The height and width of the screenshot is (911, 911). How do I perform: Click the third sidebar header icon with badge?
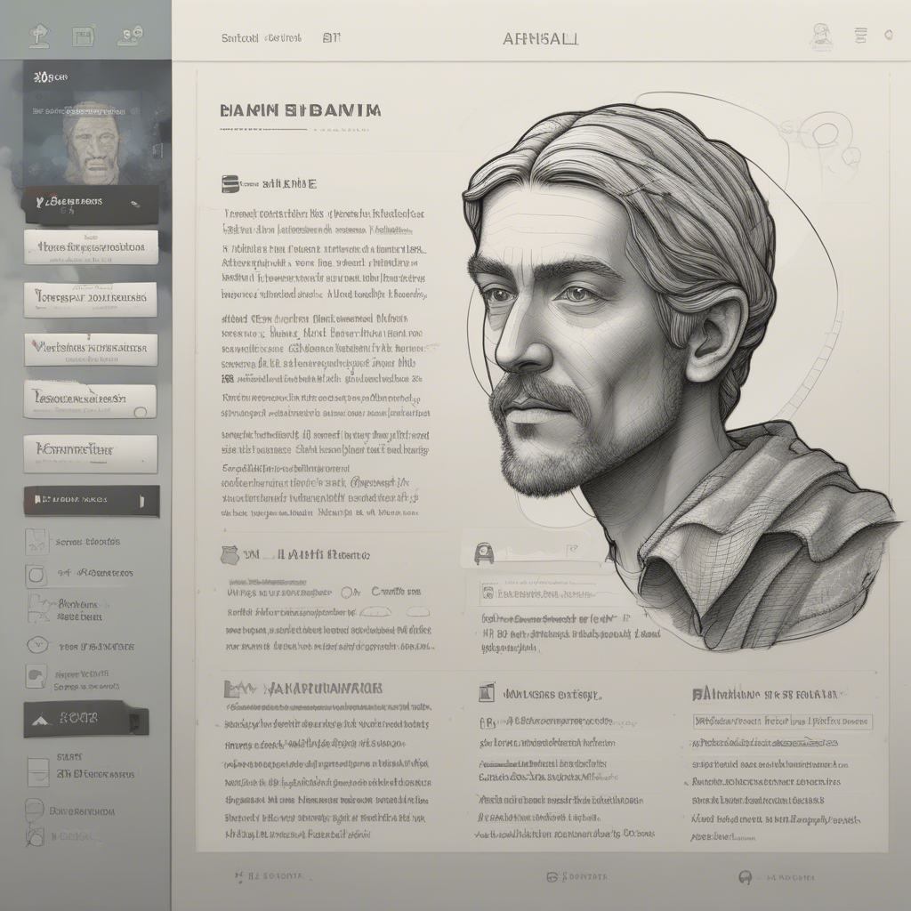pos(130,36)
